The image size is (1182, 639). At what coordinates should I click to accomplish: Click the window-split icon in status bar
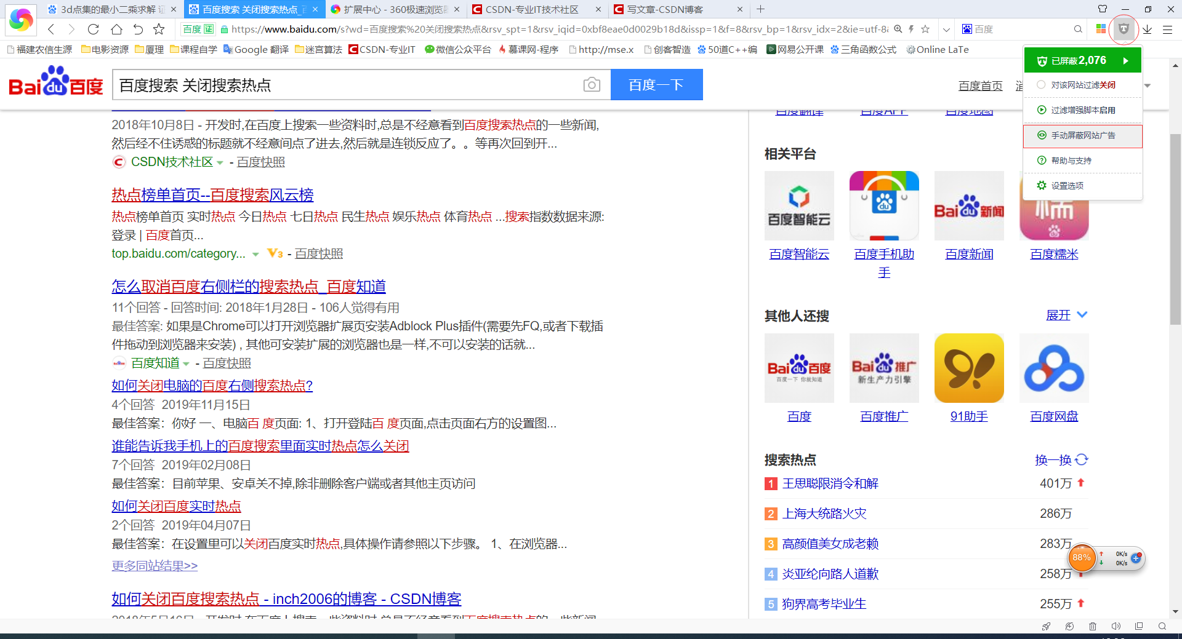pos(1139,626)
